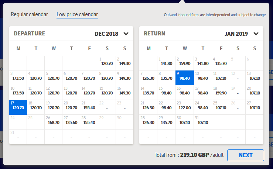Select the highlighted January 9 return

[x=185, y=78]
